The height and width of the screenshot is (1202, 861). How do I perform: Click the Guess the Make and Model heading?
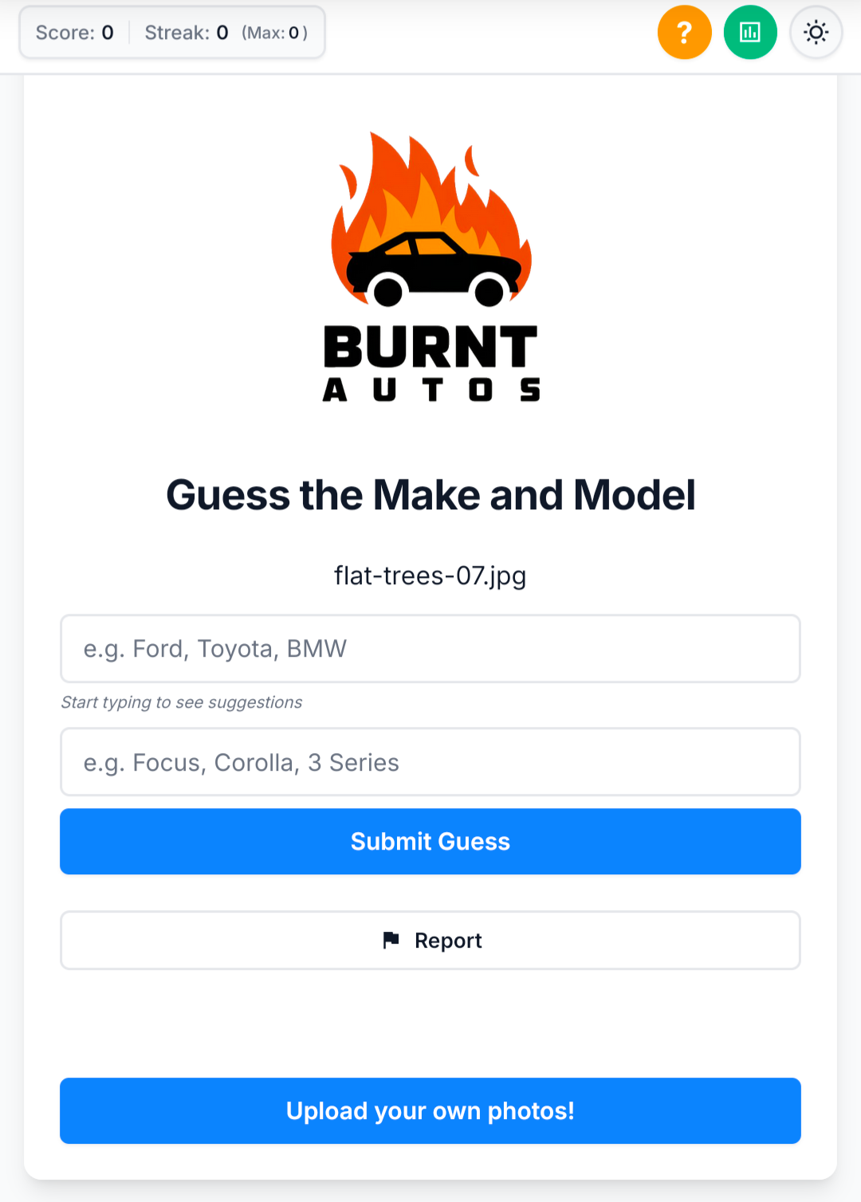[x=431, y=495]
